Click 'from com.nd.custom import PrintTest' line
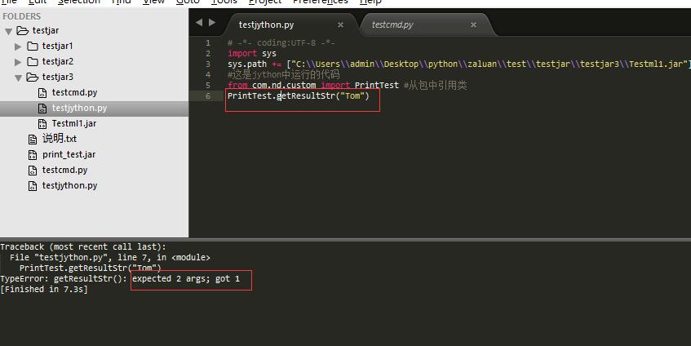691x346 pixels. pyautogui.click(x=313, y=86)
